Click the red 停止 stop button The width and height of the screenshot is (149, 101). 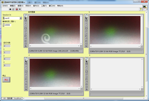pyautogui.click(x=6, y=80)
